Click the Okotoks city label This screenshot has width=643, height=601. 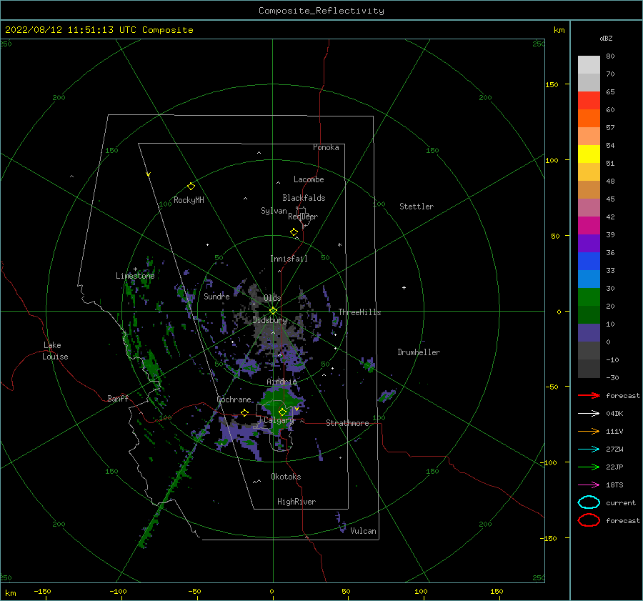pyautogui.click(x=286, y=477)
